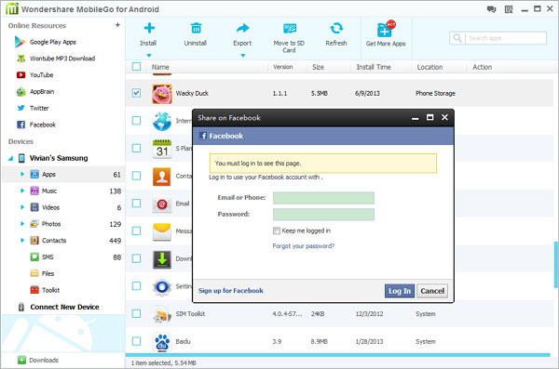Add online resource with plus icon

(117, 25)
